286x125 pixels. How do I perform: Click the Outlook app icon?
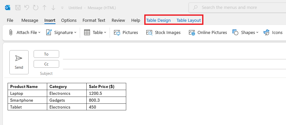[8, 8]
